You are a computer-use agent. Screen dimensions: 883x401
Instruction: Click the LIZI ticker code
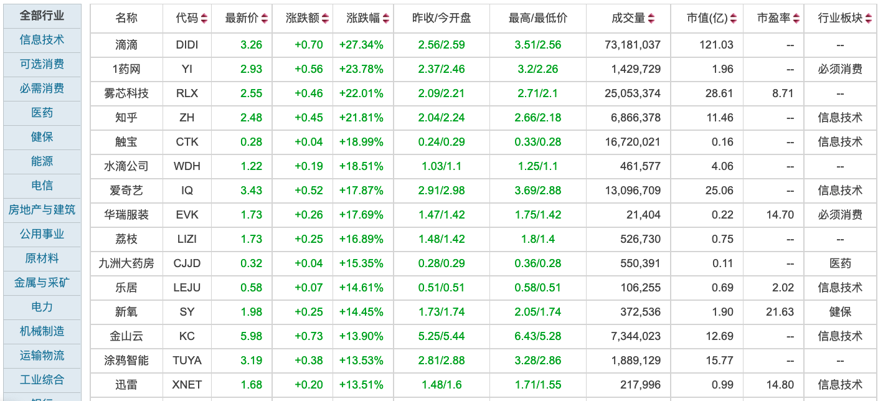[x=187, y=239]
